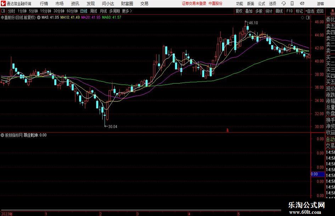Switch to the 1分钟 period tab
This screenshot has height=216, width=335.
point(22,11)
